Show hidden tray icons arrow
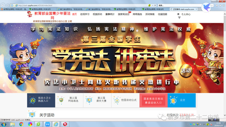Screen dimensions: 226x127 pos(187,124)
